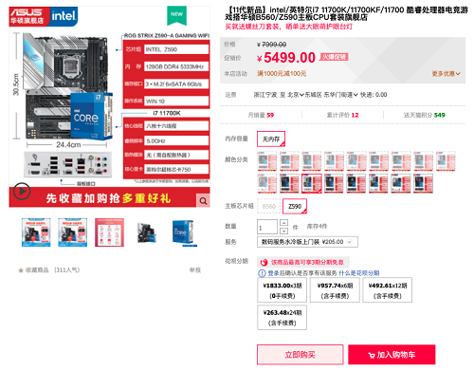The image size is (474, 370).
Task: Open the 北京 province dropdown
Action: [296, 95]
